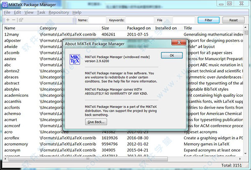Focus the Name filter input field
The height and width of the screenshot is (170, 251).
coord(97,20)
